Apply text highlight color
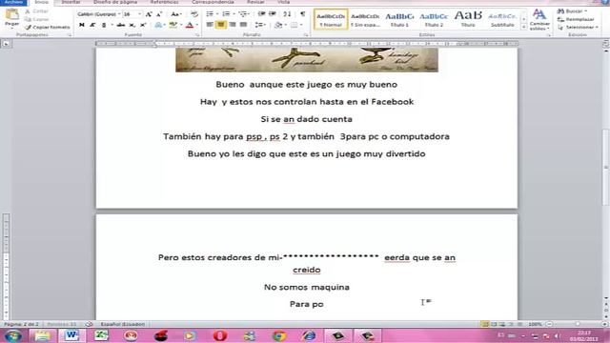 tap(173, 25)
